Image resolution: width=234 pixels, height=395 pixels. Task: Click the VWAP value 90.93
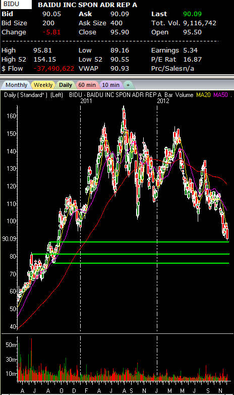(x=120, y=69)
